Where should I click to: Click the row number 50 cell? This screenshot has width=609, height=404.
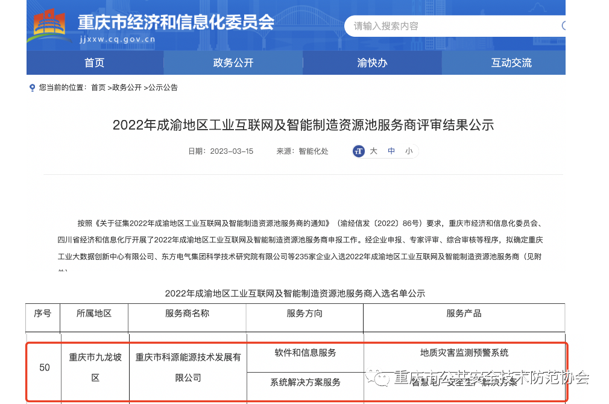(45, 367)
